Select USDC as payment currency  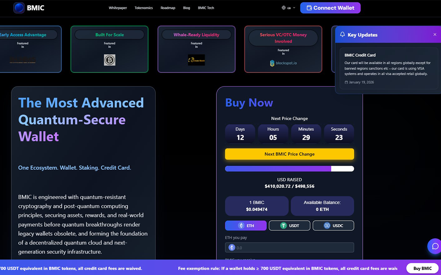pyautogui.click(x=333, y=225)
